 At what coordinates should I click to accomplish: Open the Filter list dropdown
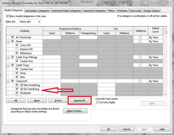click(x=30, y=22)
